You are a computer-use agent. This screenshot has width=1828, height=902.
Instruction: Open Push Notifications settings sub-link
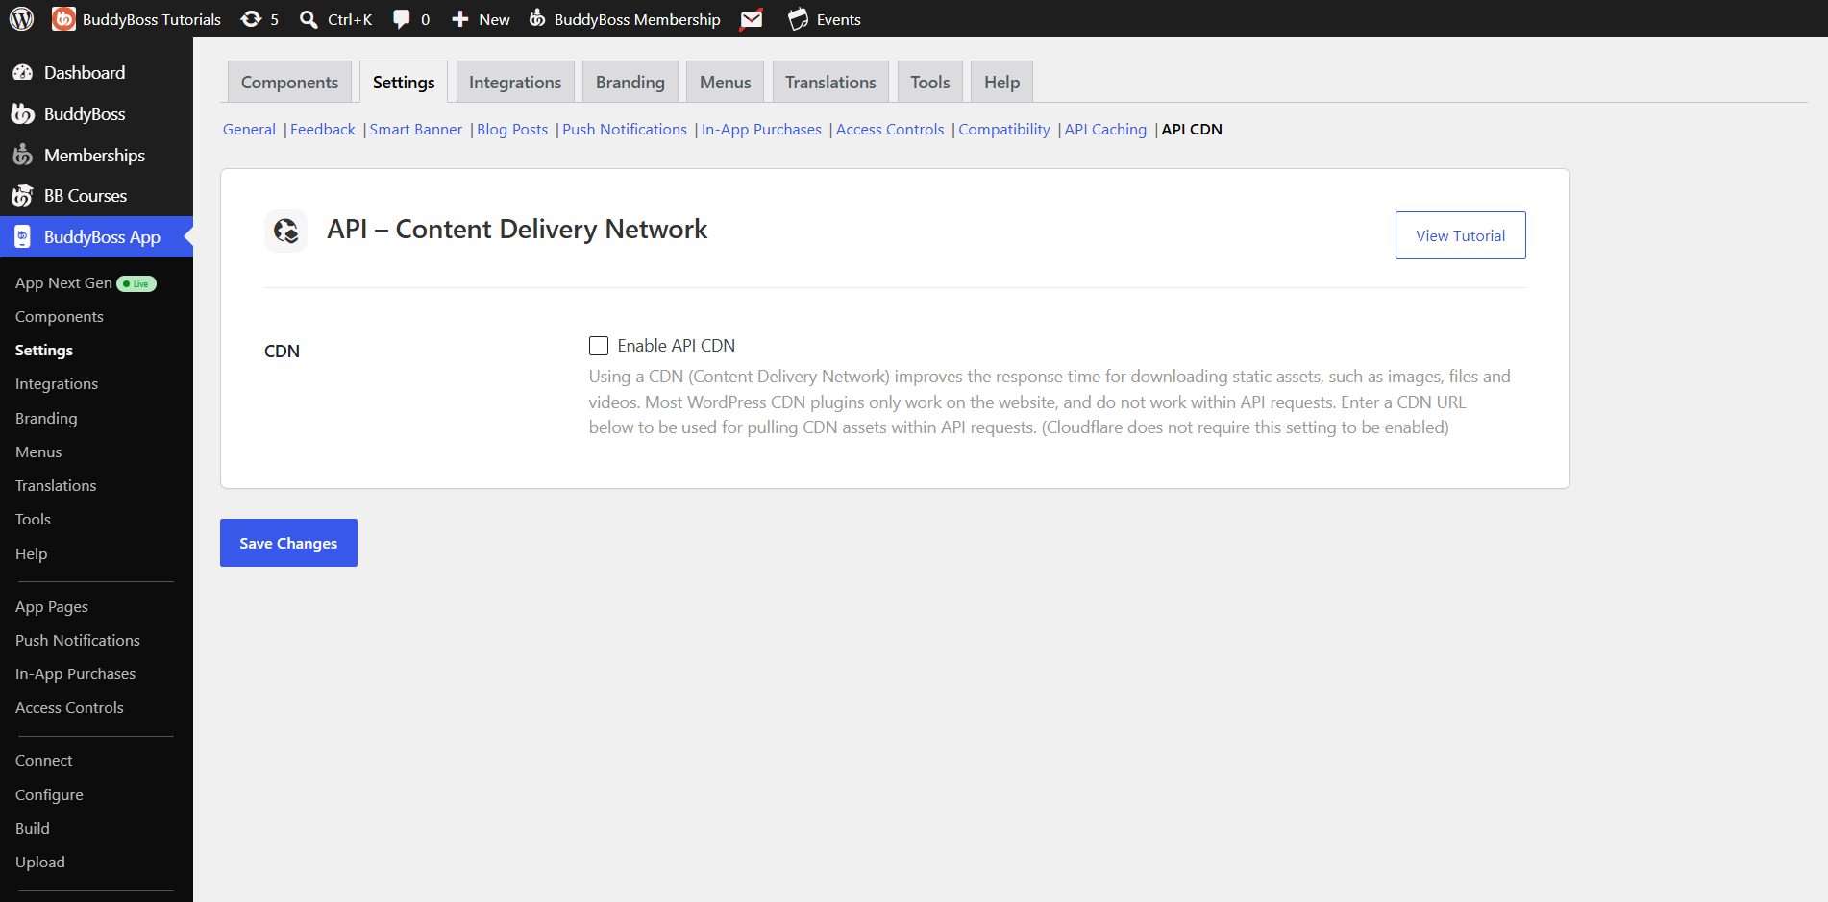click(625, 129)
